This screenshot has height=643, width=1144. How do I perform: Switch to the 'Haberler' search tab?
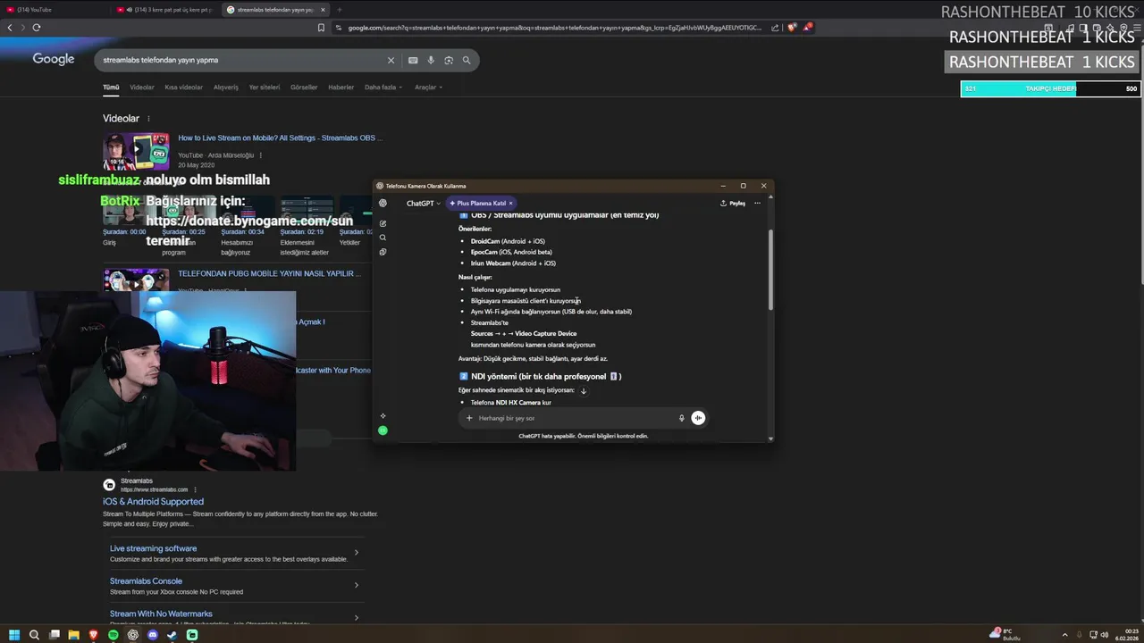coord(341,88)
